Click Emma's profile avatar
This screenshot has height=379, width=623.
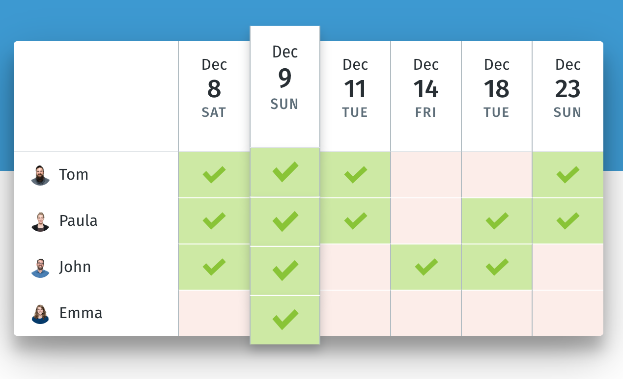(40, 313)
